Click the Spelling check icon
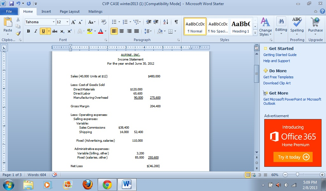Image resolution: width=326 pixels, height=191 pixels. coord(297,25)
